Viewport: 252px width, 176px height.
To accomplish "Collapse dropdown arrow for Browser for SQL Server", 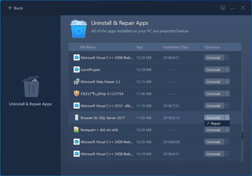I will [x=227, y=118].
